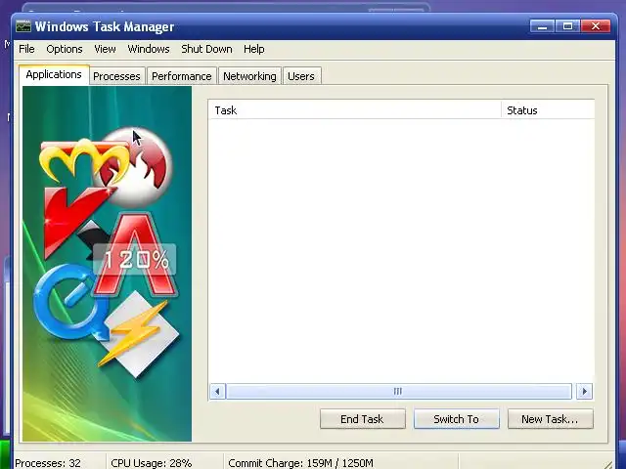
Task: Click the right scroll arrow of task list
Action: pyautogui.click(x=585, y=391)
